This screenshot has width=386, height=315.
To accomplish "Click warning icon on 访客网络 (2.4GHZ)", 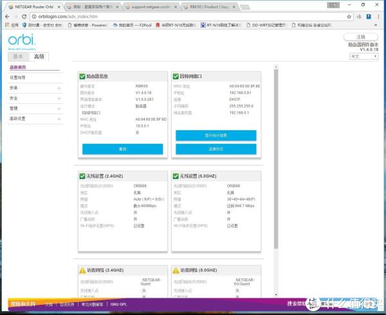I will [82, 270].
